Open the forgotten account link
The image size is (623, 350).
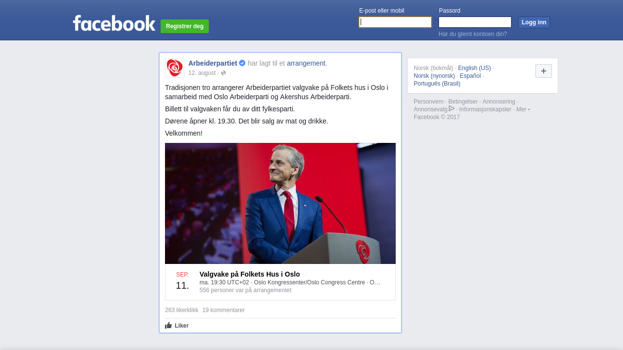(x=473, y=34)
